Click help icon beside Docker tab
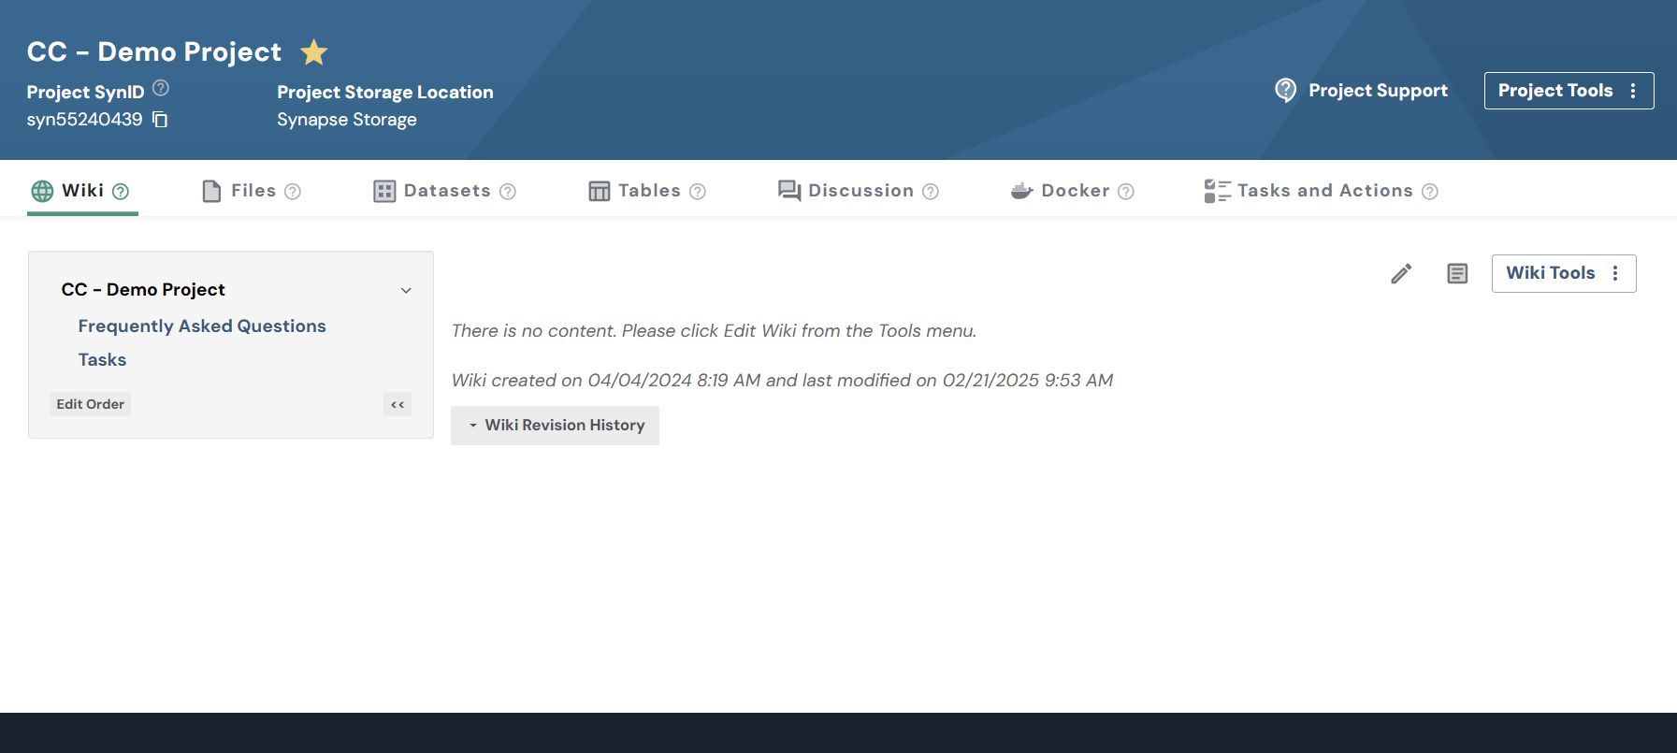 point(1126,192)
